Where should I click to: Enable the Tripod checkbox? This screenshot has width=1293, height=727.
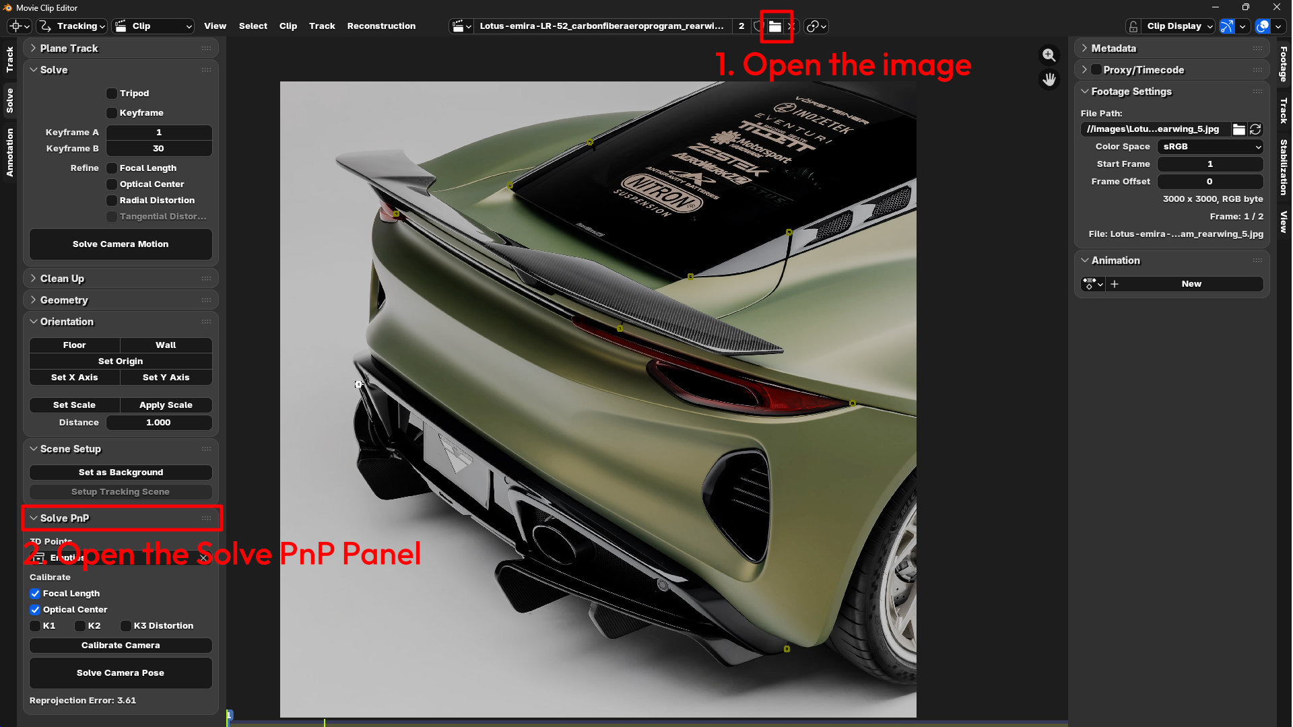[112, 94]
